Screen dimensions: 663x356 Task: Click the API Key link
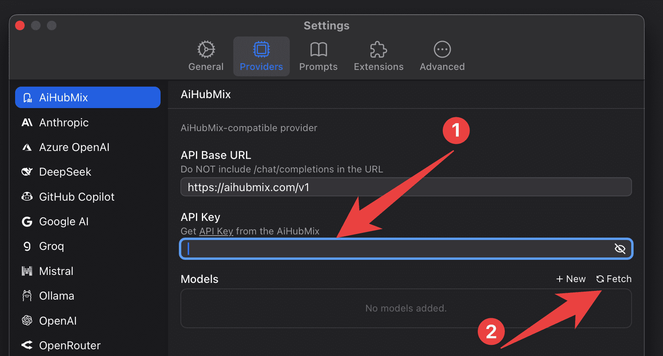tap(216, 231)
